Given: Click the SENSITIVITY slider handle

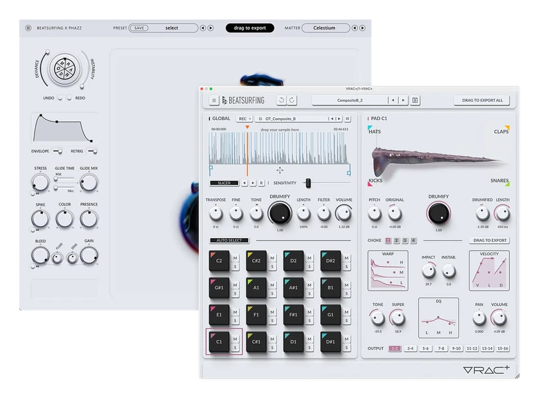Looking at the screenshot, I should [x=308, y=183].
